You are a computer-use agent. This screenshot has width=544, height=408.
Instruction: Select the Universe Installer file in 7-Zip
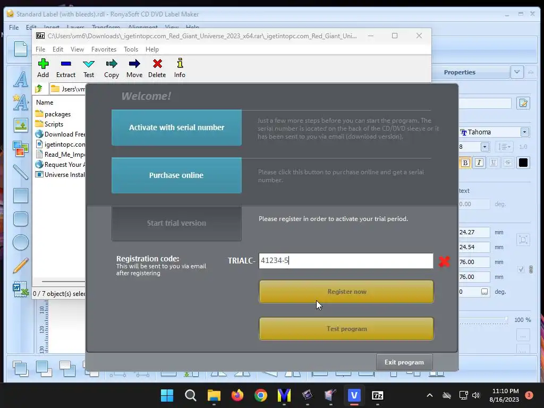[61, 174]
